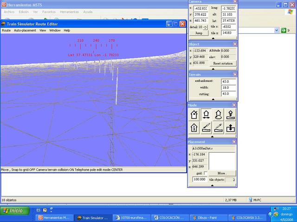Screen dimensions: 297x222
Task: Open the Inicio start button
Action: click(x=14, y=210)
